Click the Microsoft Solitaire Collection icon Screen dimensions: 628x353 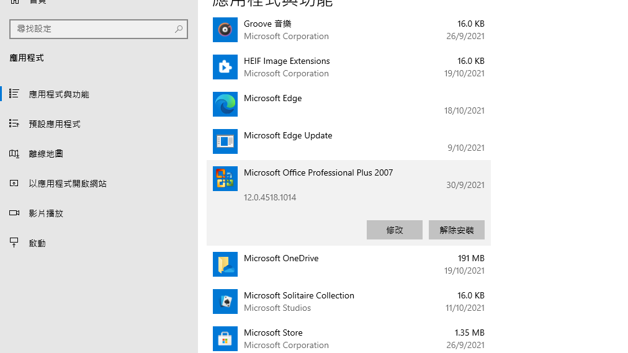[225, 302]
